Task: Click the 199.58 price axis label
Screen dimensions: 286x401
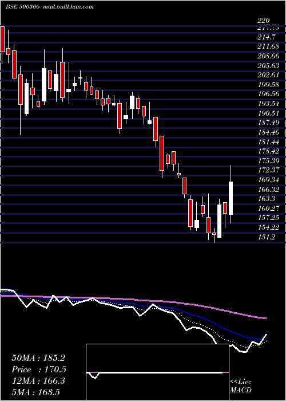Action: (x=268, y=85)
